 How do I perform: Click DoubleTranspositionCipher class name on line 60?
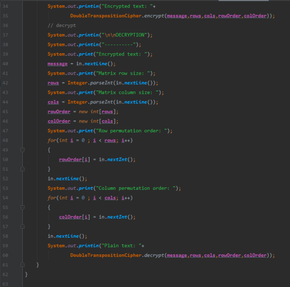pos(106,255)
